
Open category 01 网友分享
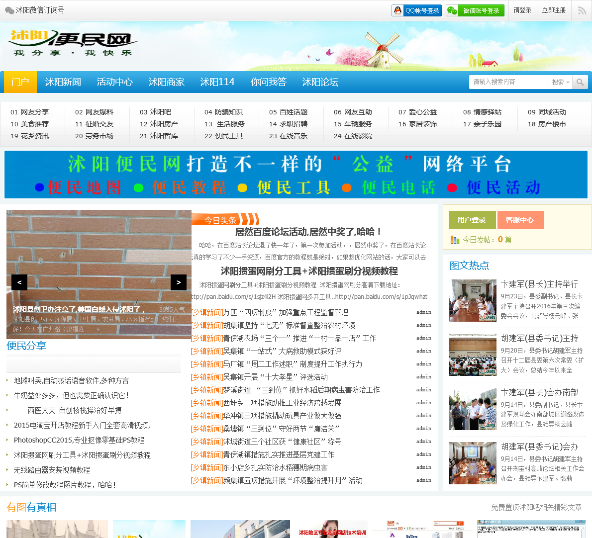[x=30, y=112]
